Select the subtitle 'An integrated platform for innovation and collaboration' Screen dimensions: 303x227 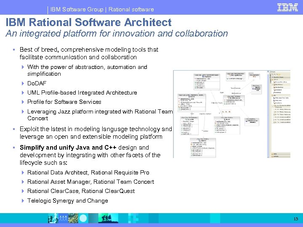(117, 33)
